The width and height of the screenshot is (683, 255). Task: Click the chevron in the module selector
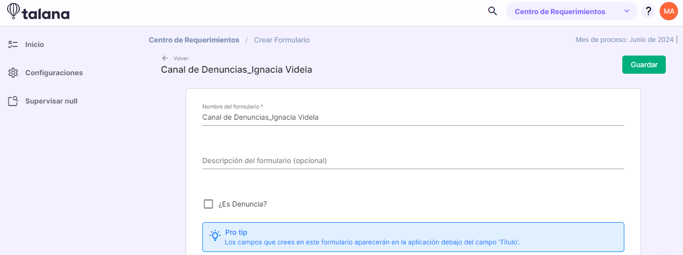pos(627,11)
